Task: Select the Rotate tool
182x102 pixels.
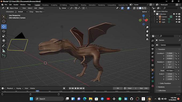Action: [x=4, y=31]
